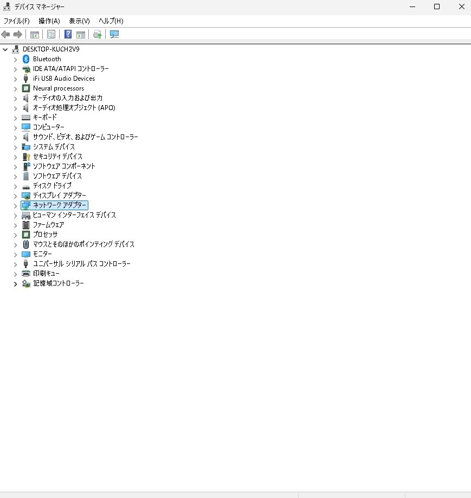Click the Bluetooth device category icon
This screenshot has width=471, height=498.
coord(26,59)
